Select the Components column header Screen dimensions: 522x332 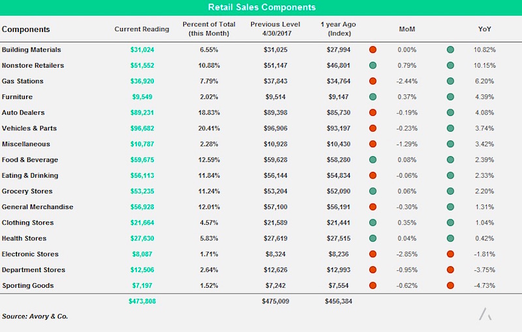(25, 29)
